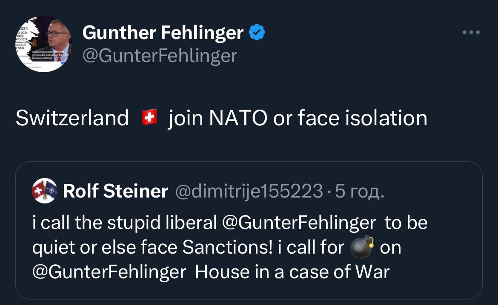Open Rolf Steiner's name in quoted tweet

tap(115, 192)
